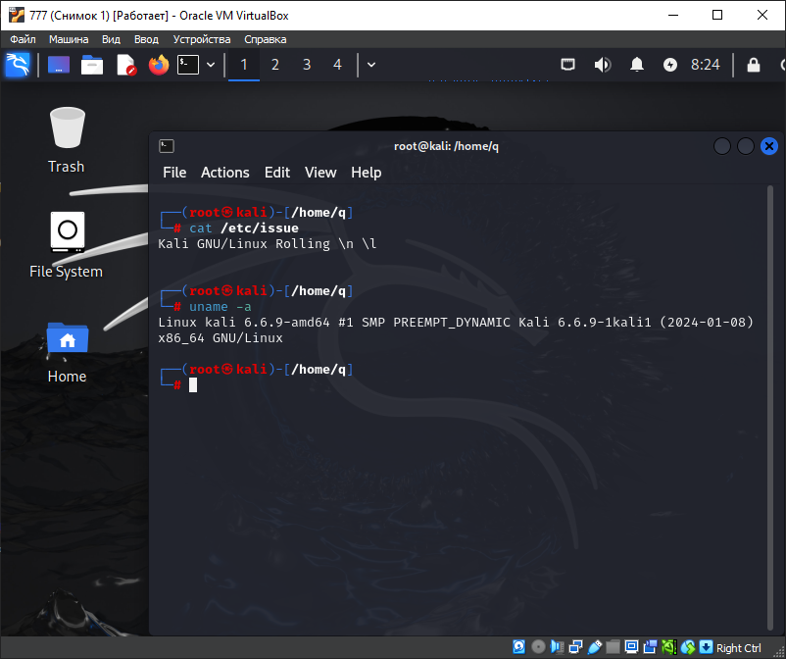Click the terminal title 'root@kali: /home/q'

click(x=446, y=146)
